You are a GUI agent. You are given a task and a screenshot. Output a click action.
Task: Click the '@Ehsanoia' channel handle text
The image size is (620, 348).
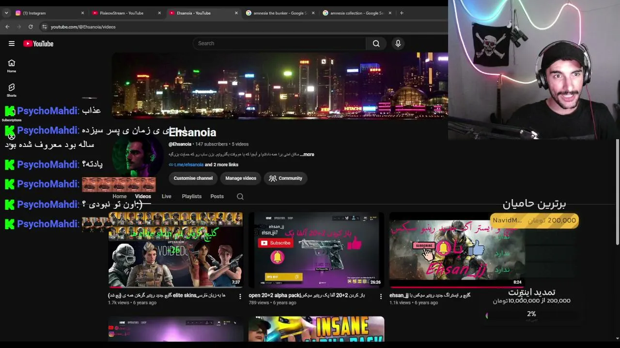click(x=180, y=144)
